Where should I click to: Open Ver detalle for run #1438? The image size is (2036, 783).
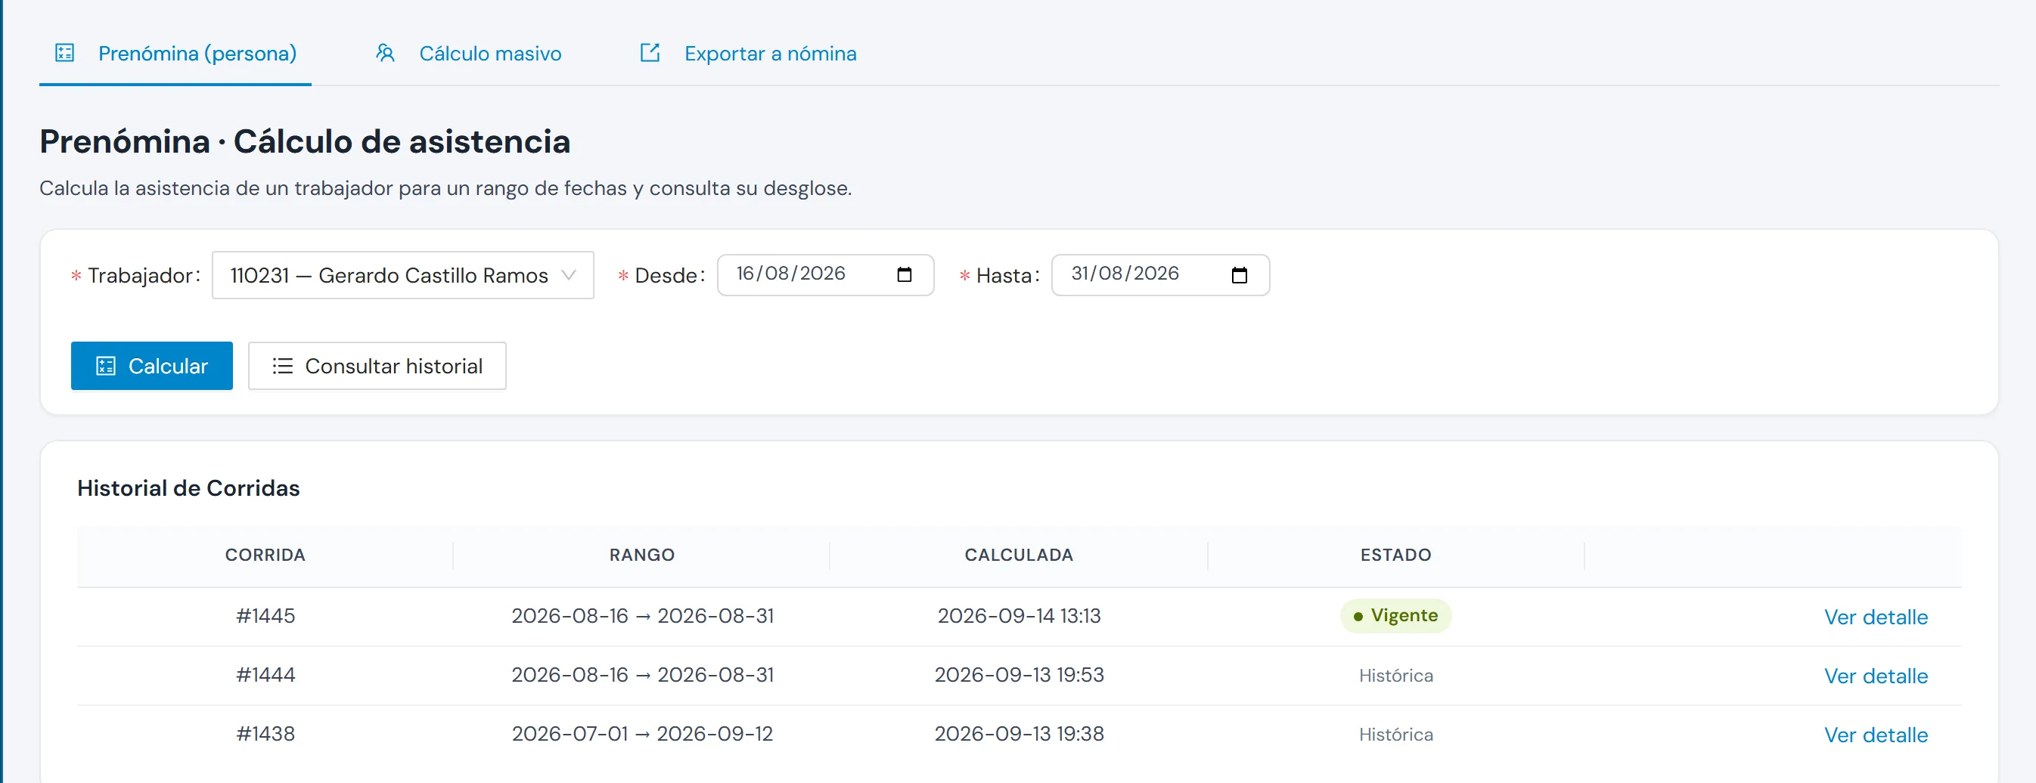pyautogui.click(x=1876, y=735)
